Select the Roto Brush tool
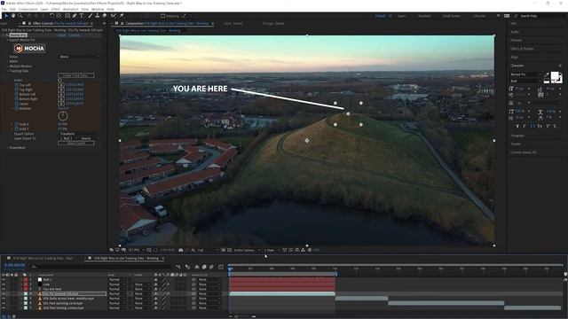The width and height of the screenshot is (568, 319). 114,16
